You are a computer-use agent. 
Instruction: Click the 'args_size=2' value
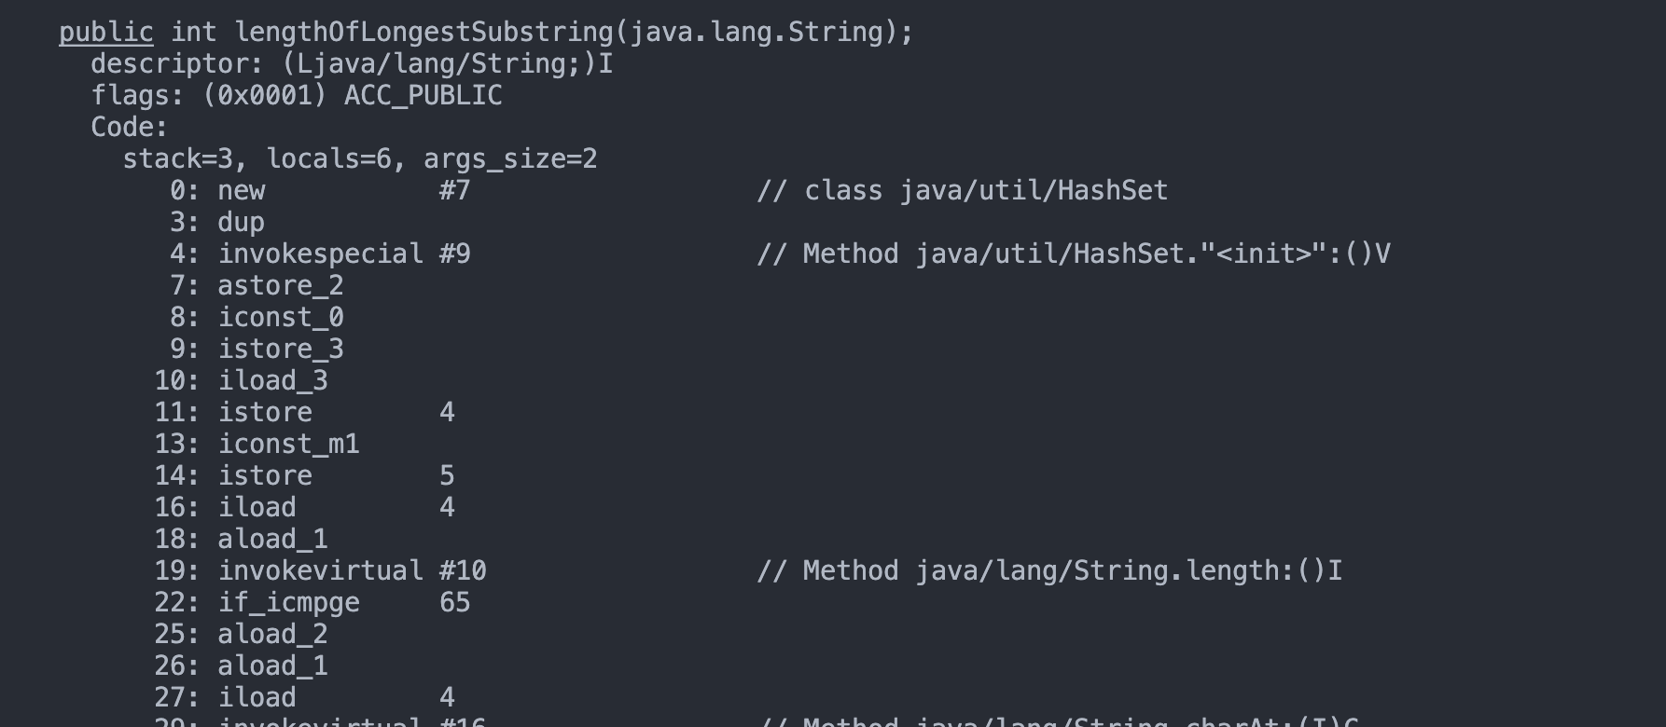(509, 159)
